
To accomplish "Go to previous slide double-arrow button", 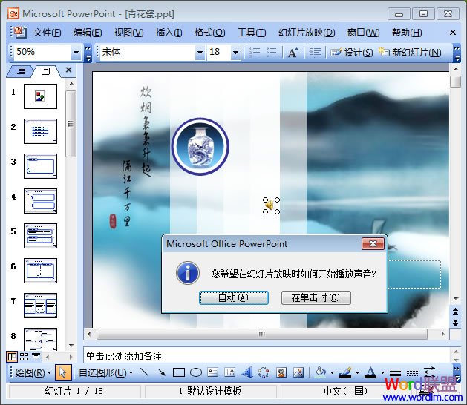I will point(455,312).
